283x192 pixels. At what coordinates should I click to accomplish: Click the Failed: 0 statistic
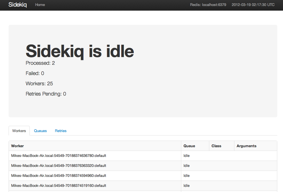[35, 73]
